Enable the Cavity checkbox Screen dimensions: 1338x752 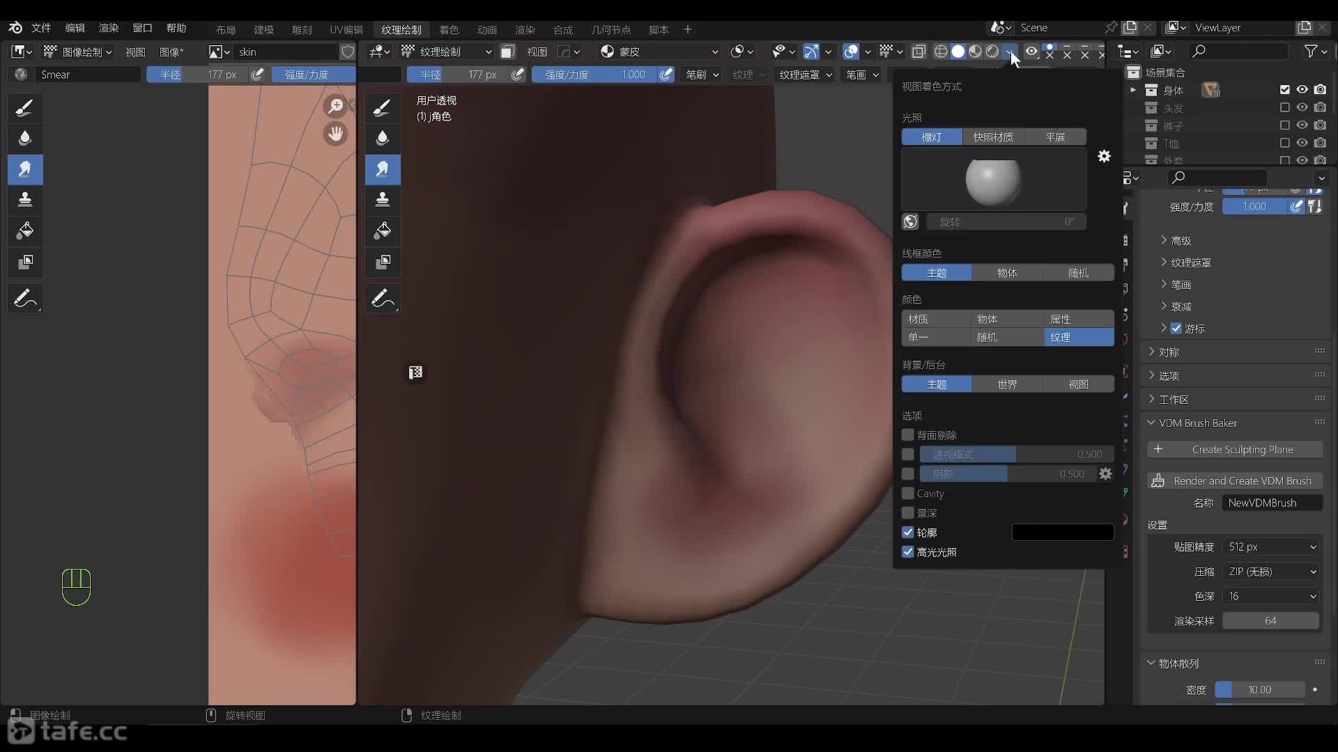pos(907,494)
